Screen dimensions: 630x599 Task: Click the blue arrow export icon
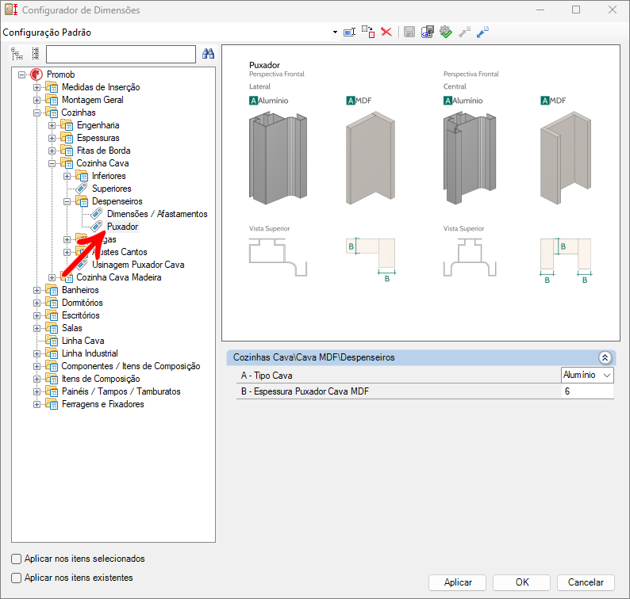[x=483, y=32]
